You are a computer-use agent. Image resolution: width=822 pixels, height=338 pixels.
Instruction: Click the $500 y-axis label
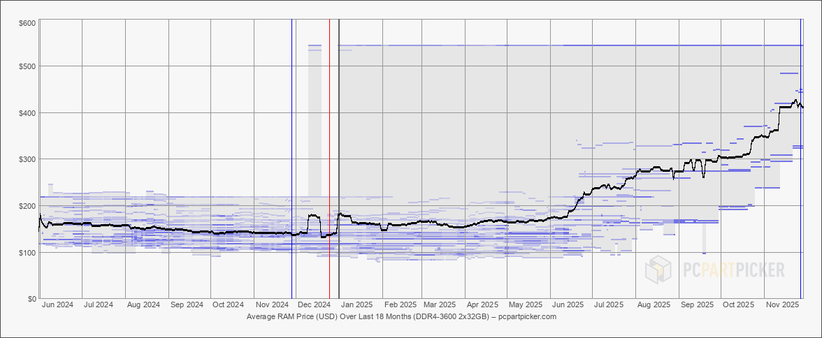27,66
